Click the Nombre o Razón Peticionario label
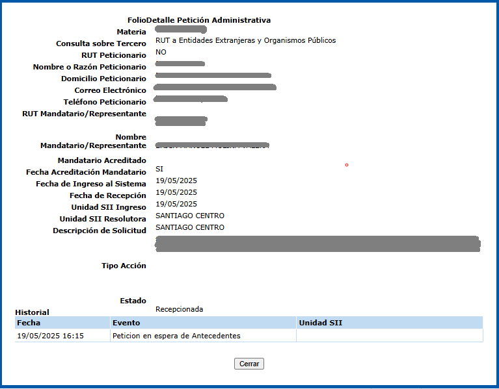 pos(89,67)
